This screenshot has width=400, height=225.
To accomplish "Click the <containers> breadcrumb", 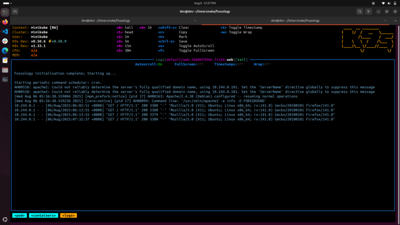I will [x=43, y=216].
